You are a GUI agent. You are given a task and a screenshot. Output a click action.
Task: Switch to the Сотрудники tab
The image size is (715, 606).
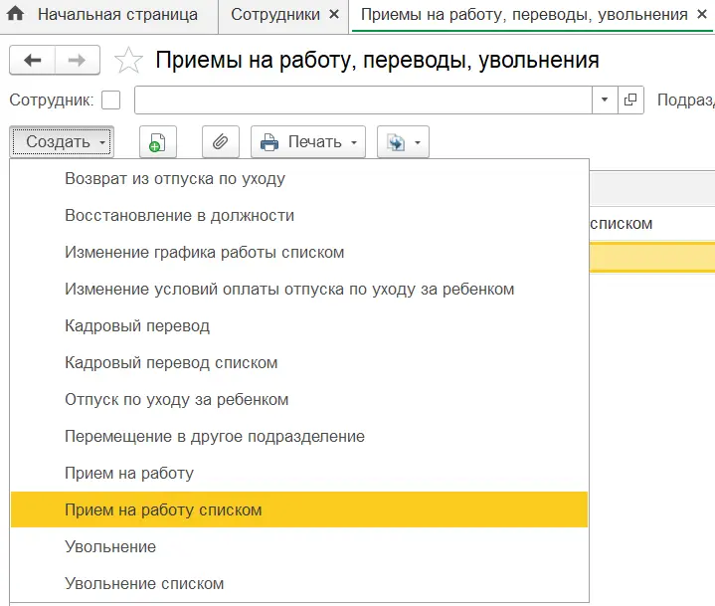pos(275,15)
